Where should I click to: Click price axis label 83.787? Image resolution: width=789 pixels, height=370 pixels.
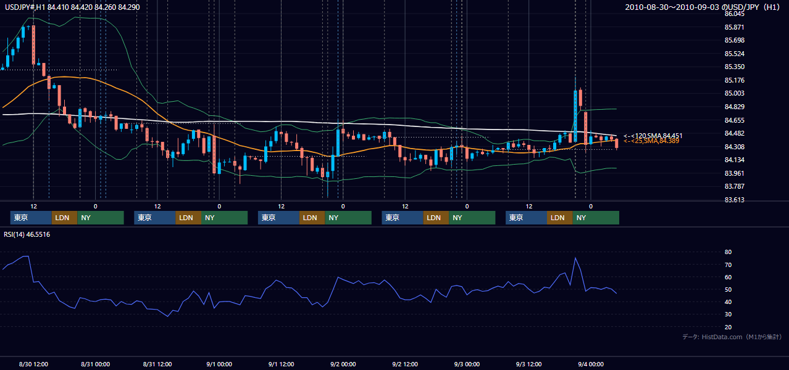[x=734, y=186]
